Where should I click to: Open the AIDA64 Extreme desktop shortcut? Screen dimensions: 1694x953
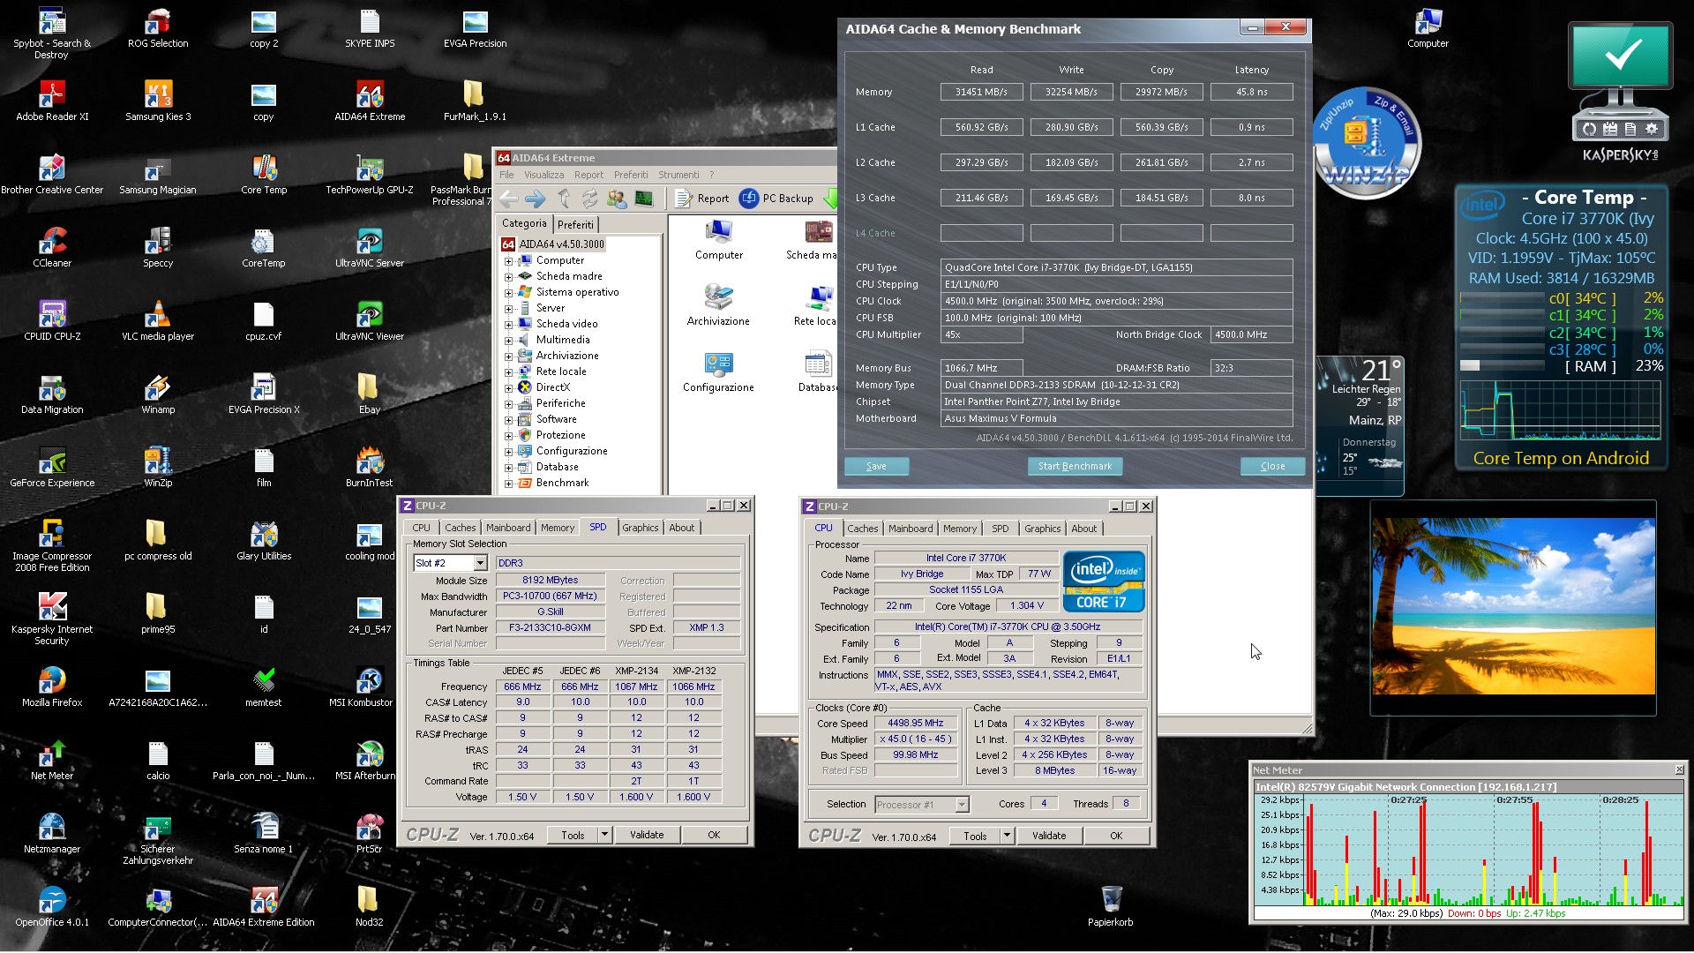click(x=370, y=101)
